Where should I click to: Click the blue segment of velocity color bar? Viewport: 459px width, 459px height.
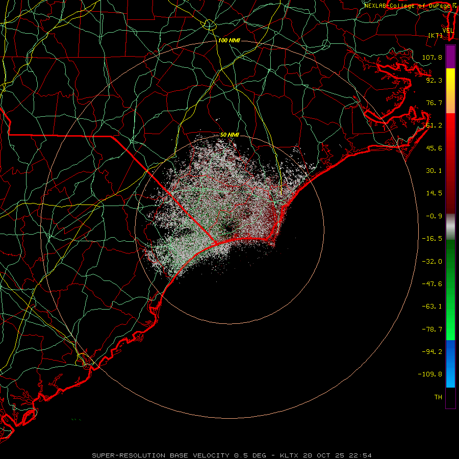coord(450,364)
